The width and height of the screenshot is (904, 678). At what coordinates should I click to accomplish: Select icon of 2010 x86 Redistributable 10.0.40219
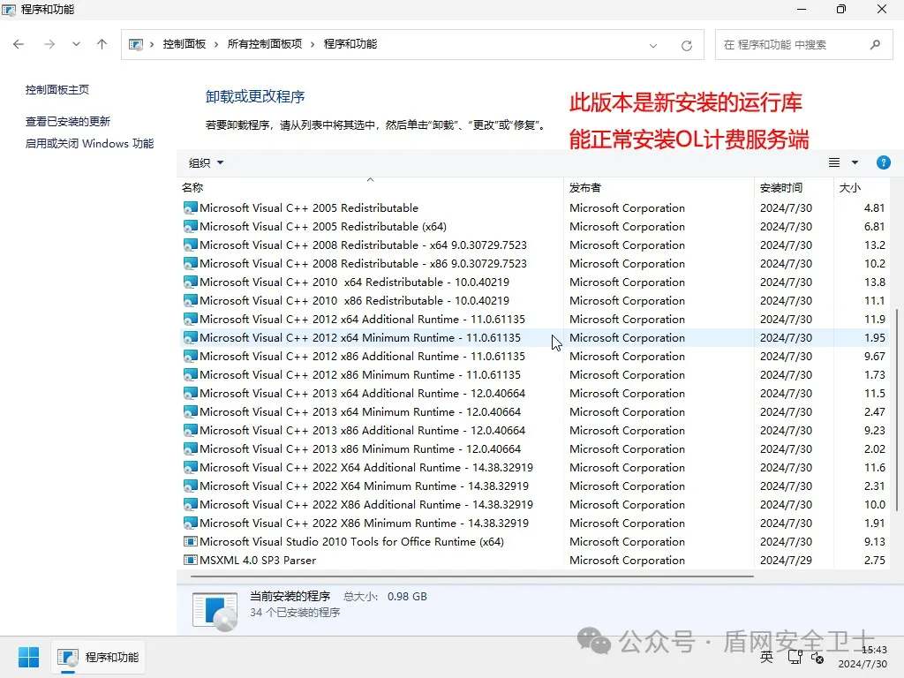(191, 300)
